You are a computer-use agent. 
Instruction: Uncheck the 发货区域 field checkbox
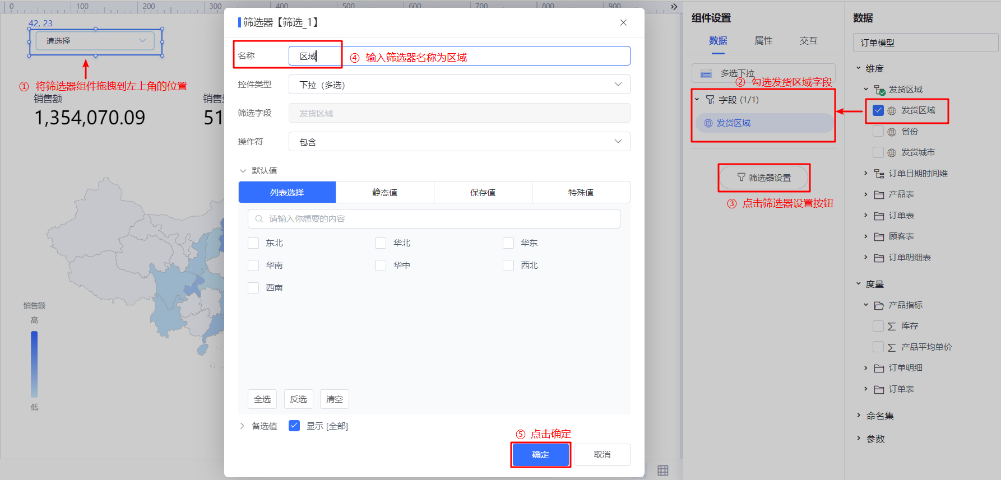coord(878,110)
